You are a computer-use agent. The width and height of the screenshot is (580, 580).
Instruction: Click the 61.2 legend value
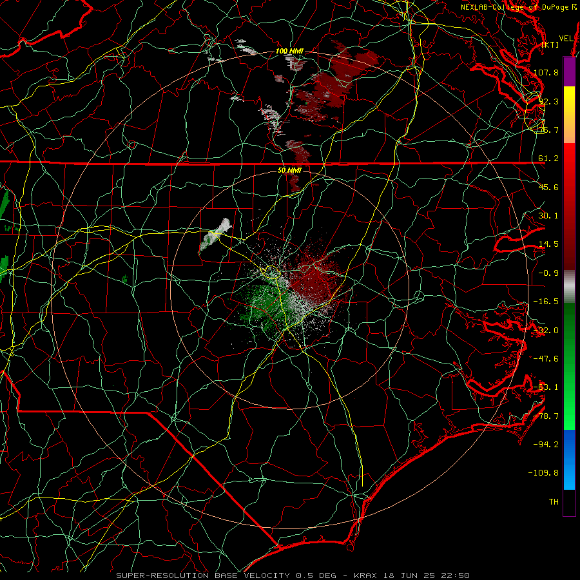click(548, 159)
